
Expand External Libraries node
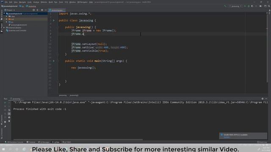pos(4,27)
